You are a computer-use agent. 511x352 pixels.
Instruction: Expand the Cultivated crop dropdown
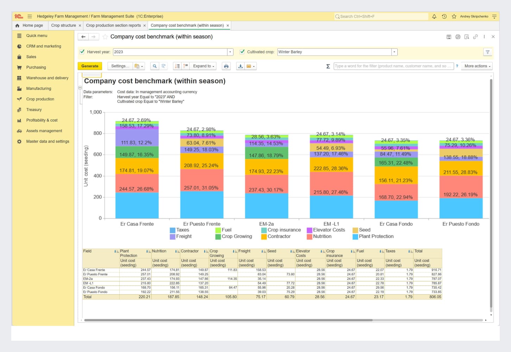tap(394, 52)
